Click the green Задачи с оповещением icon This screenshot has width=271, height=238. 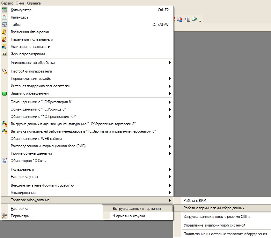[4, 94]
